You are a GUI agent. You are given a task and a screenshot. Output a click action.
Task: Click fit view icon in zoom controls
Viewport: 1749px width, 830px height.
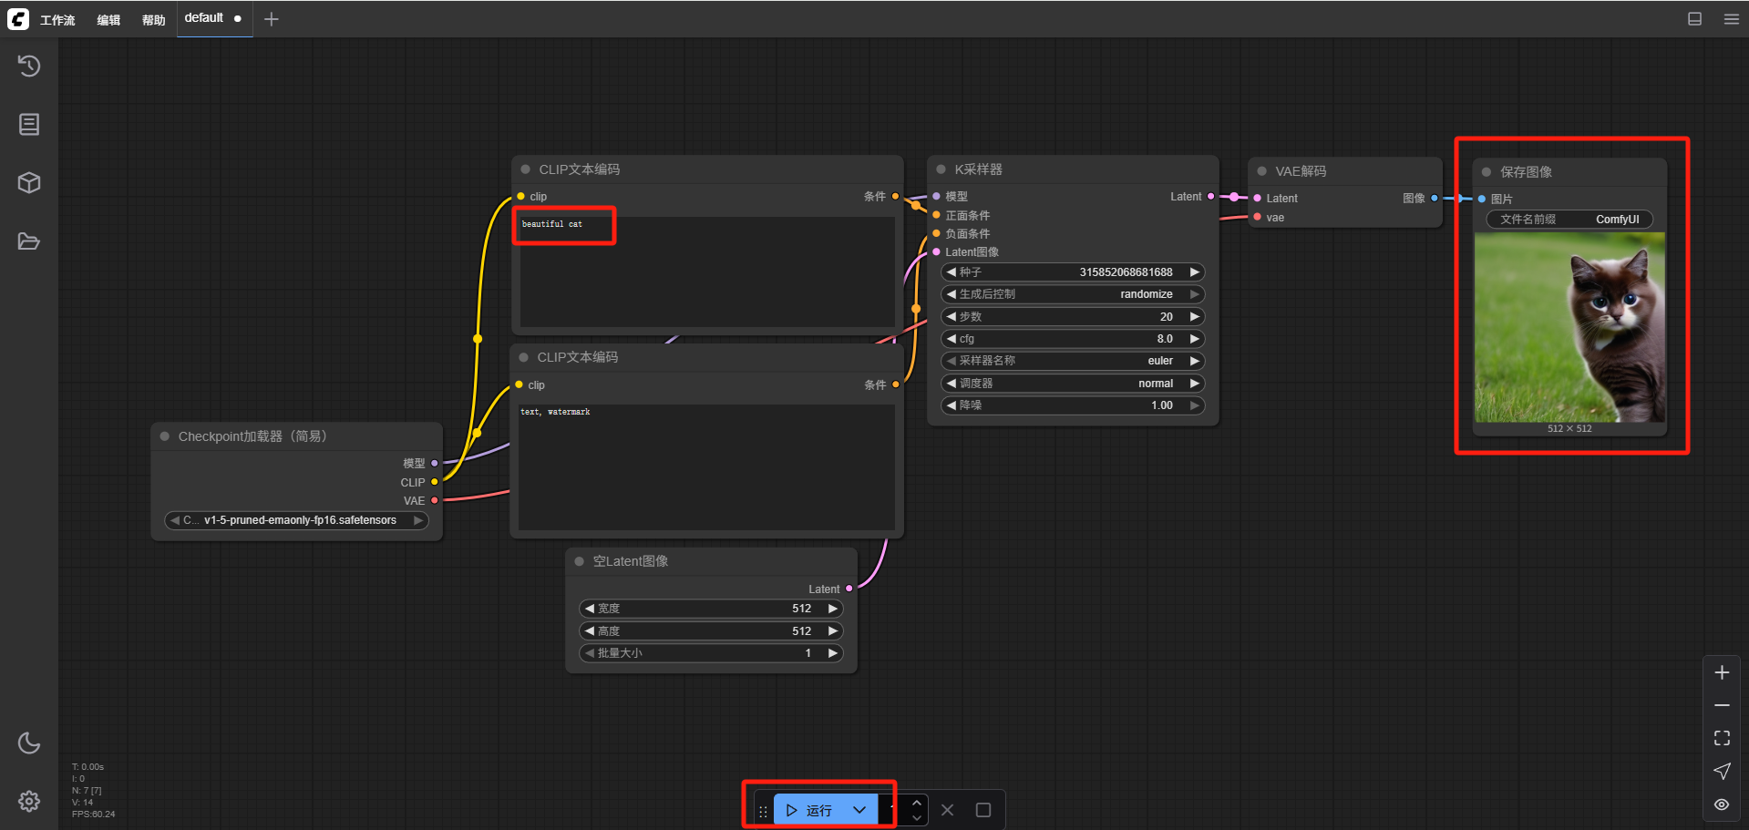1722,738
